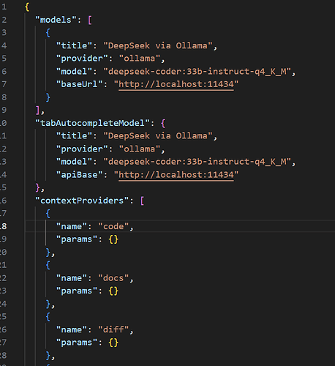Click empty params braces under "diff"
Viewport: 335px width, 366px height.
(113, 343)
